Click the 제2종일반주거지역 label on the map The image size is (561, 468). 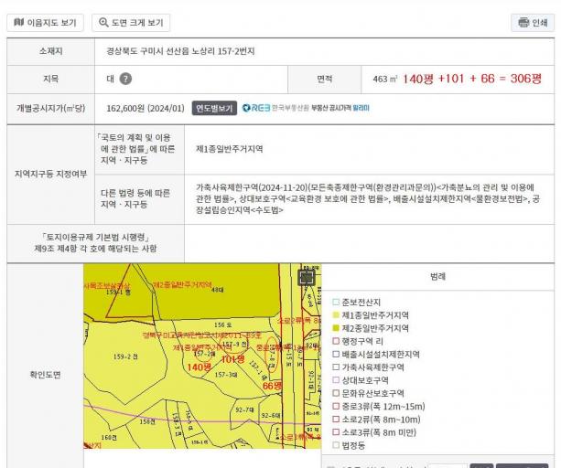[182, 284]
